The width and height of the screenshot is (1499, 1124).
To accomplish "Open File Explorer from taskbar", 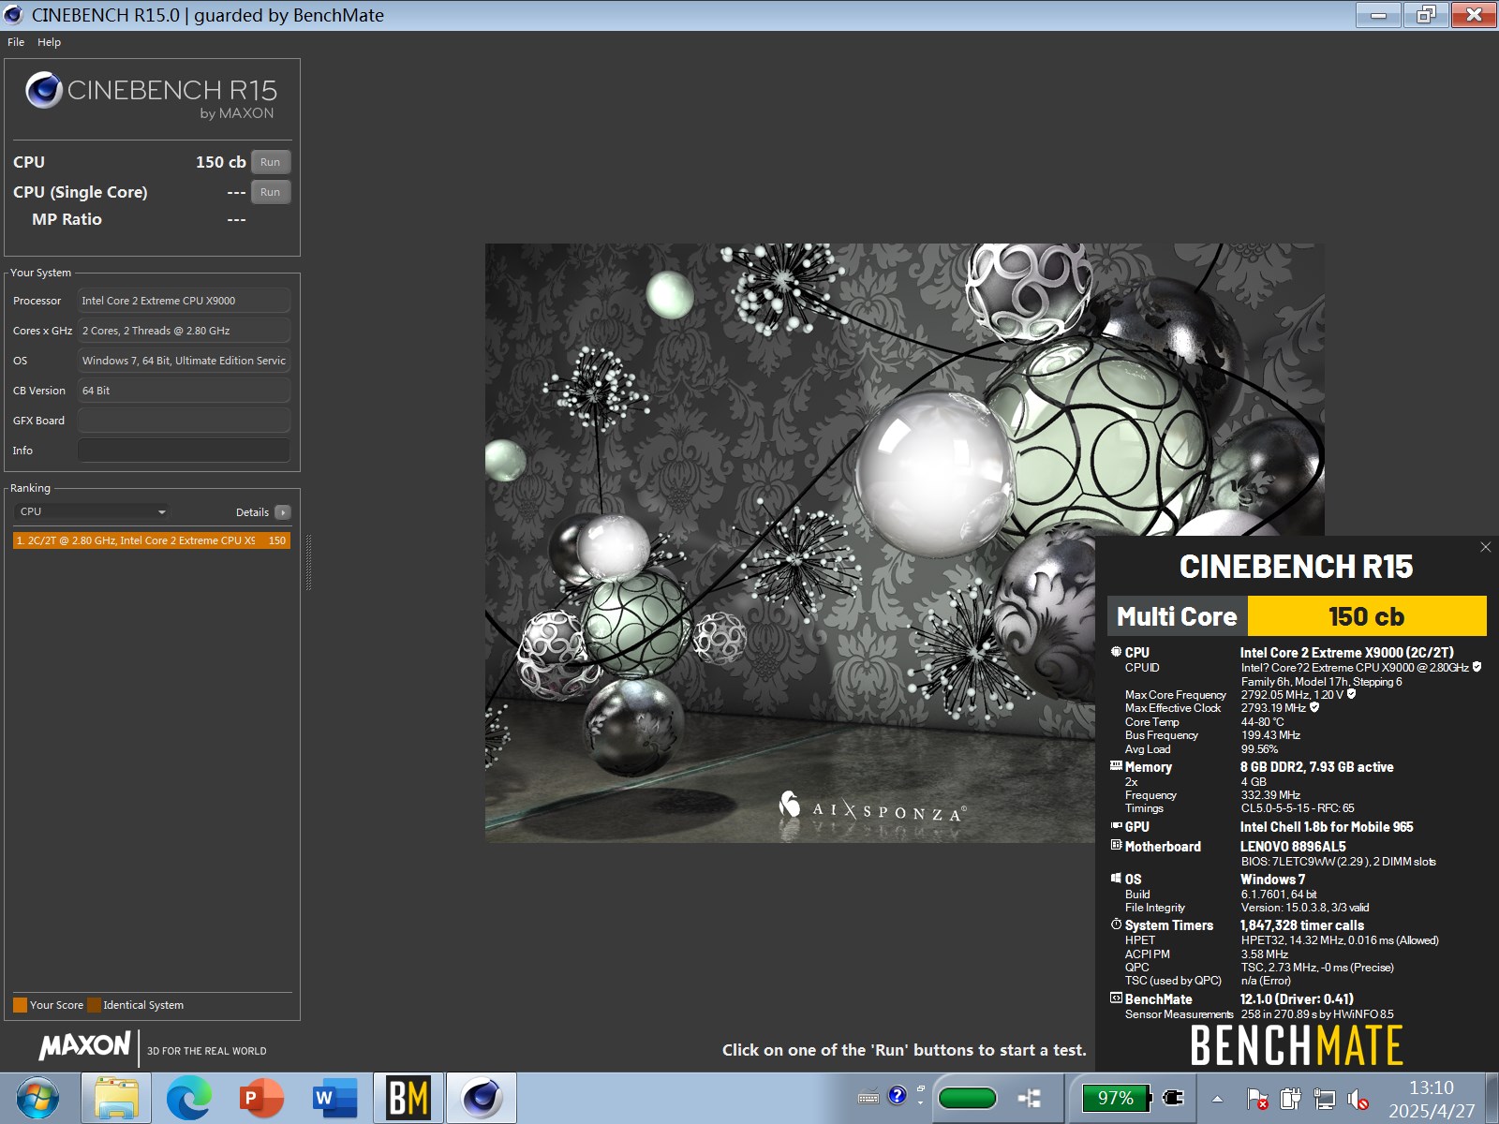I will 116,1099.
